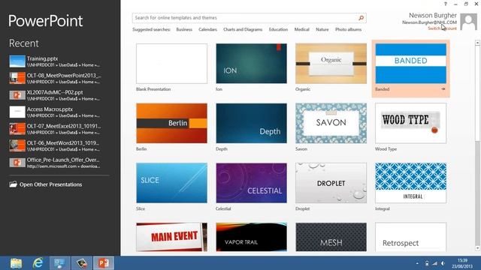This screenshot has height=270, width=481.
Task: Click the volume speaker tray icon
Action: (x=443, y=263)
